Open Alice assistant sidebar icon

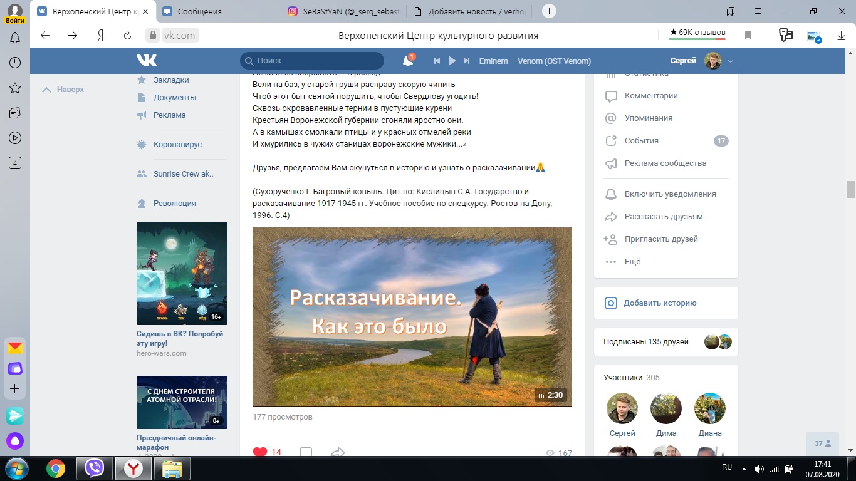[15, 441]
